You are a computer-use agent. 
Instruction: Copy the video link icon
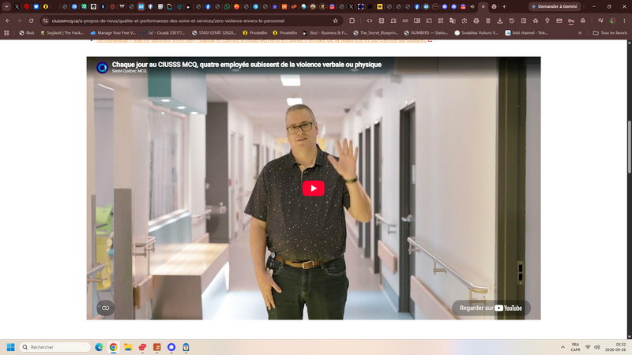coord(105,308)
